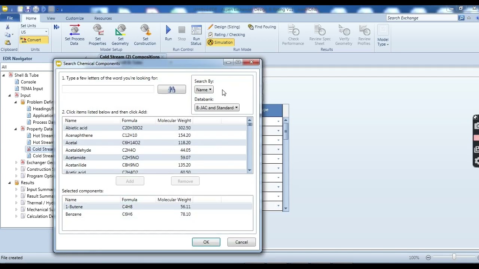Start the calculation with the Run button
Screen dimensions: 479x269
pos(168,33)
